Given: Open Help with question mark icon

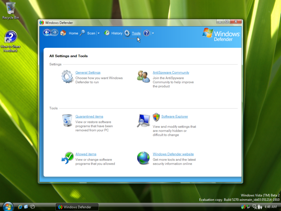Looking at the screenshot, I should coord(147,33).
